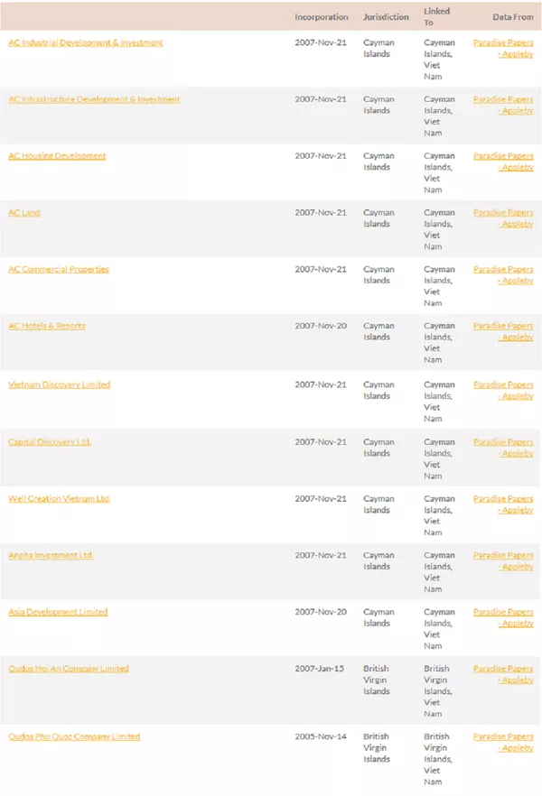542x796 pixels.
Task: Open Paradise Papers link for Qudos Hoi An row
Action: [x=503, y=674]
